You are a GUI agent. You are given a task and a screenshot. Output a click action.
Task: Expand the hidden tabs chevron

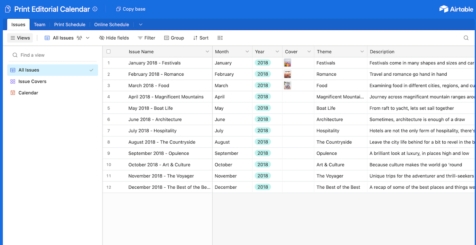coord(141,24)
